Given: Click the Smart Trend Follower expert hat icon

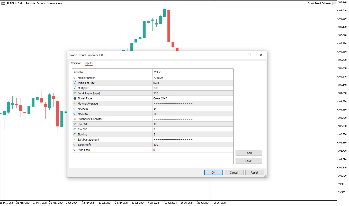Looking at the screenshot, I should tap(334, 3).
